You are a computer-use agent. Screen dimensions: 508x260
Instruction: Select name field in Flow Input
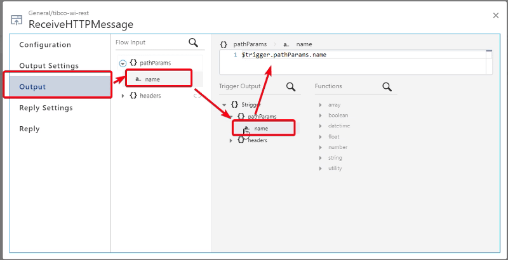click(152, 79)
